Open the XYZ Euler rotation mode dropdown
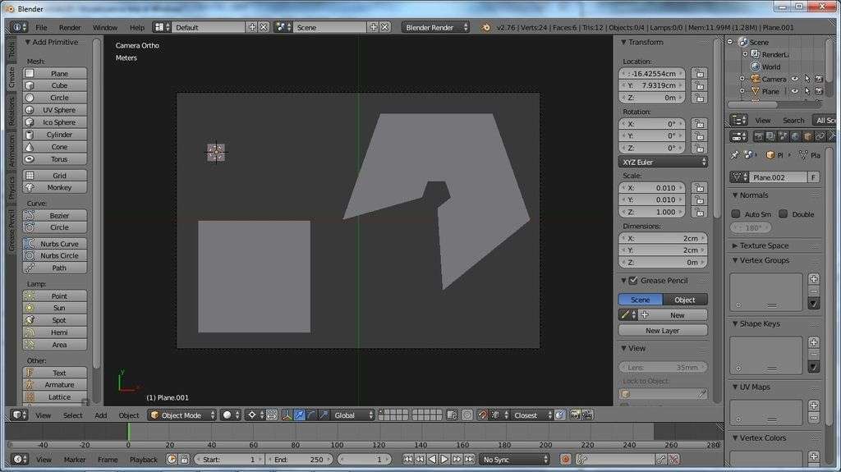The height and width of the screenshot is (472, 841). click(x=663, y=162)
